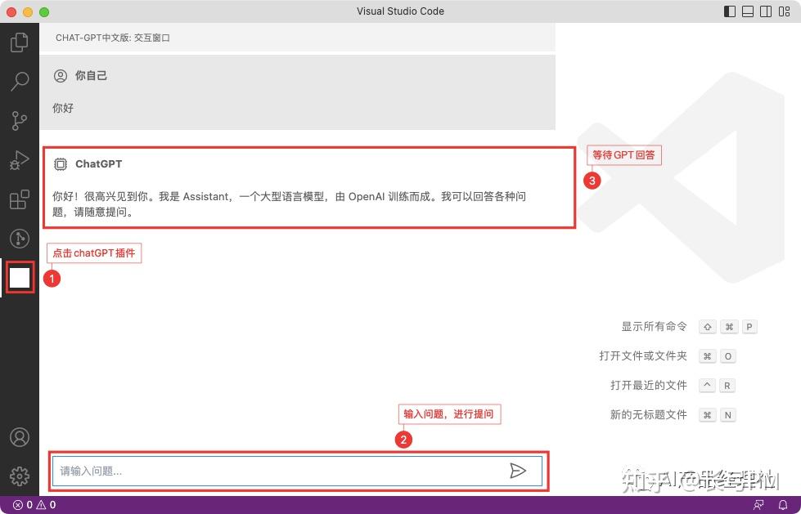The width and height of the screenshot is (801, 514).
Task: Open notifications bell in status bar
Action: [783, 505]
